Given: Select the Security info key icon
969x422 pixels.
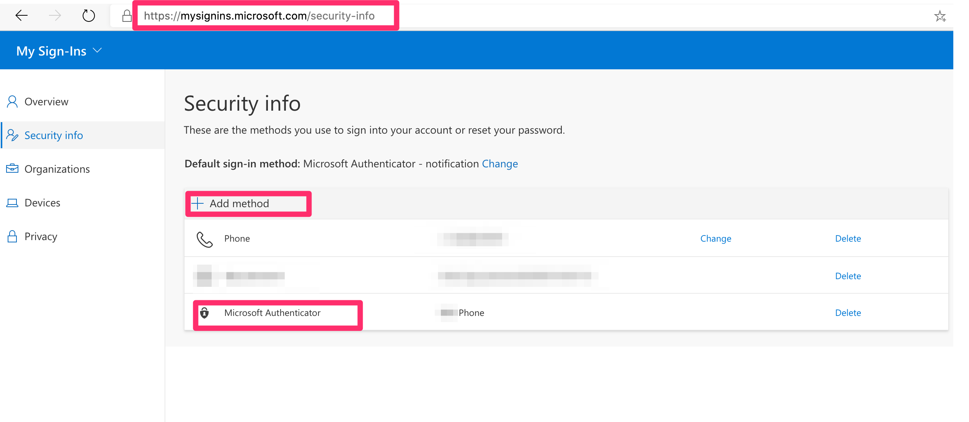Looking at the screenshot, I should point(12,135).
